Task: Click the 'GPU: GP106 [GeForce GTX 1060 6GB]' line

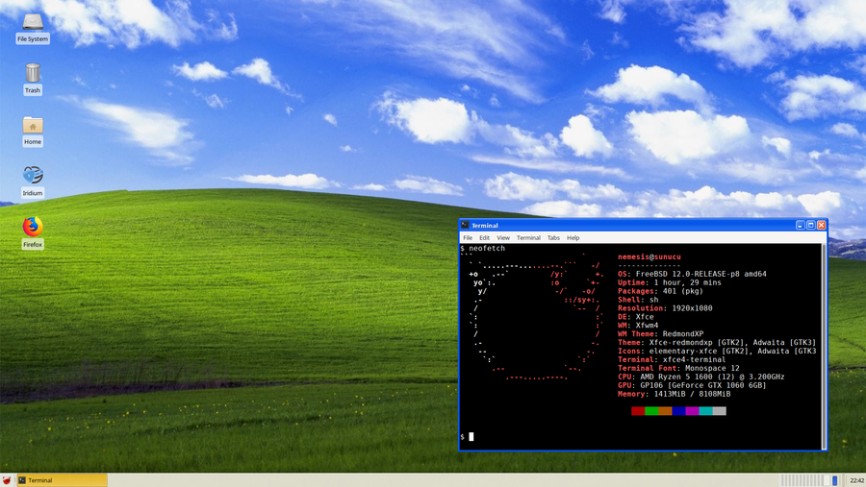Action: (x=692, y=385)
